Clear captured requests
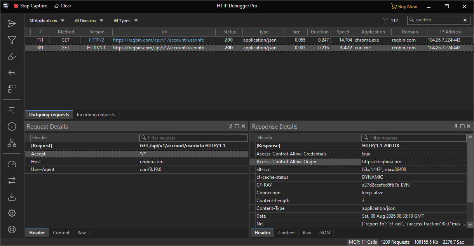Viewport: 474px width, 246px height. 63,6
